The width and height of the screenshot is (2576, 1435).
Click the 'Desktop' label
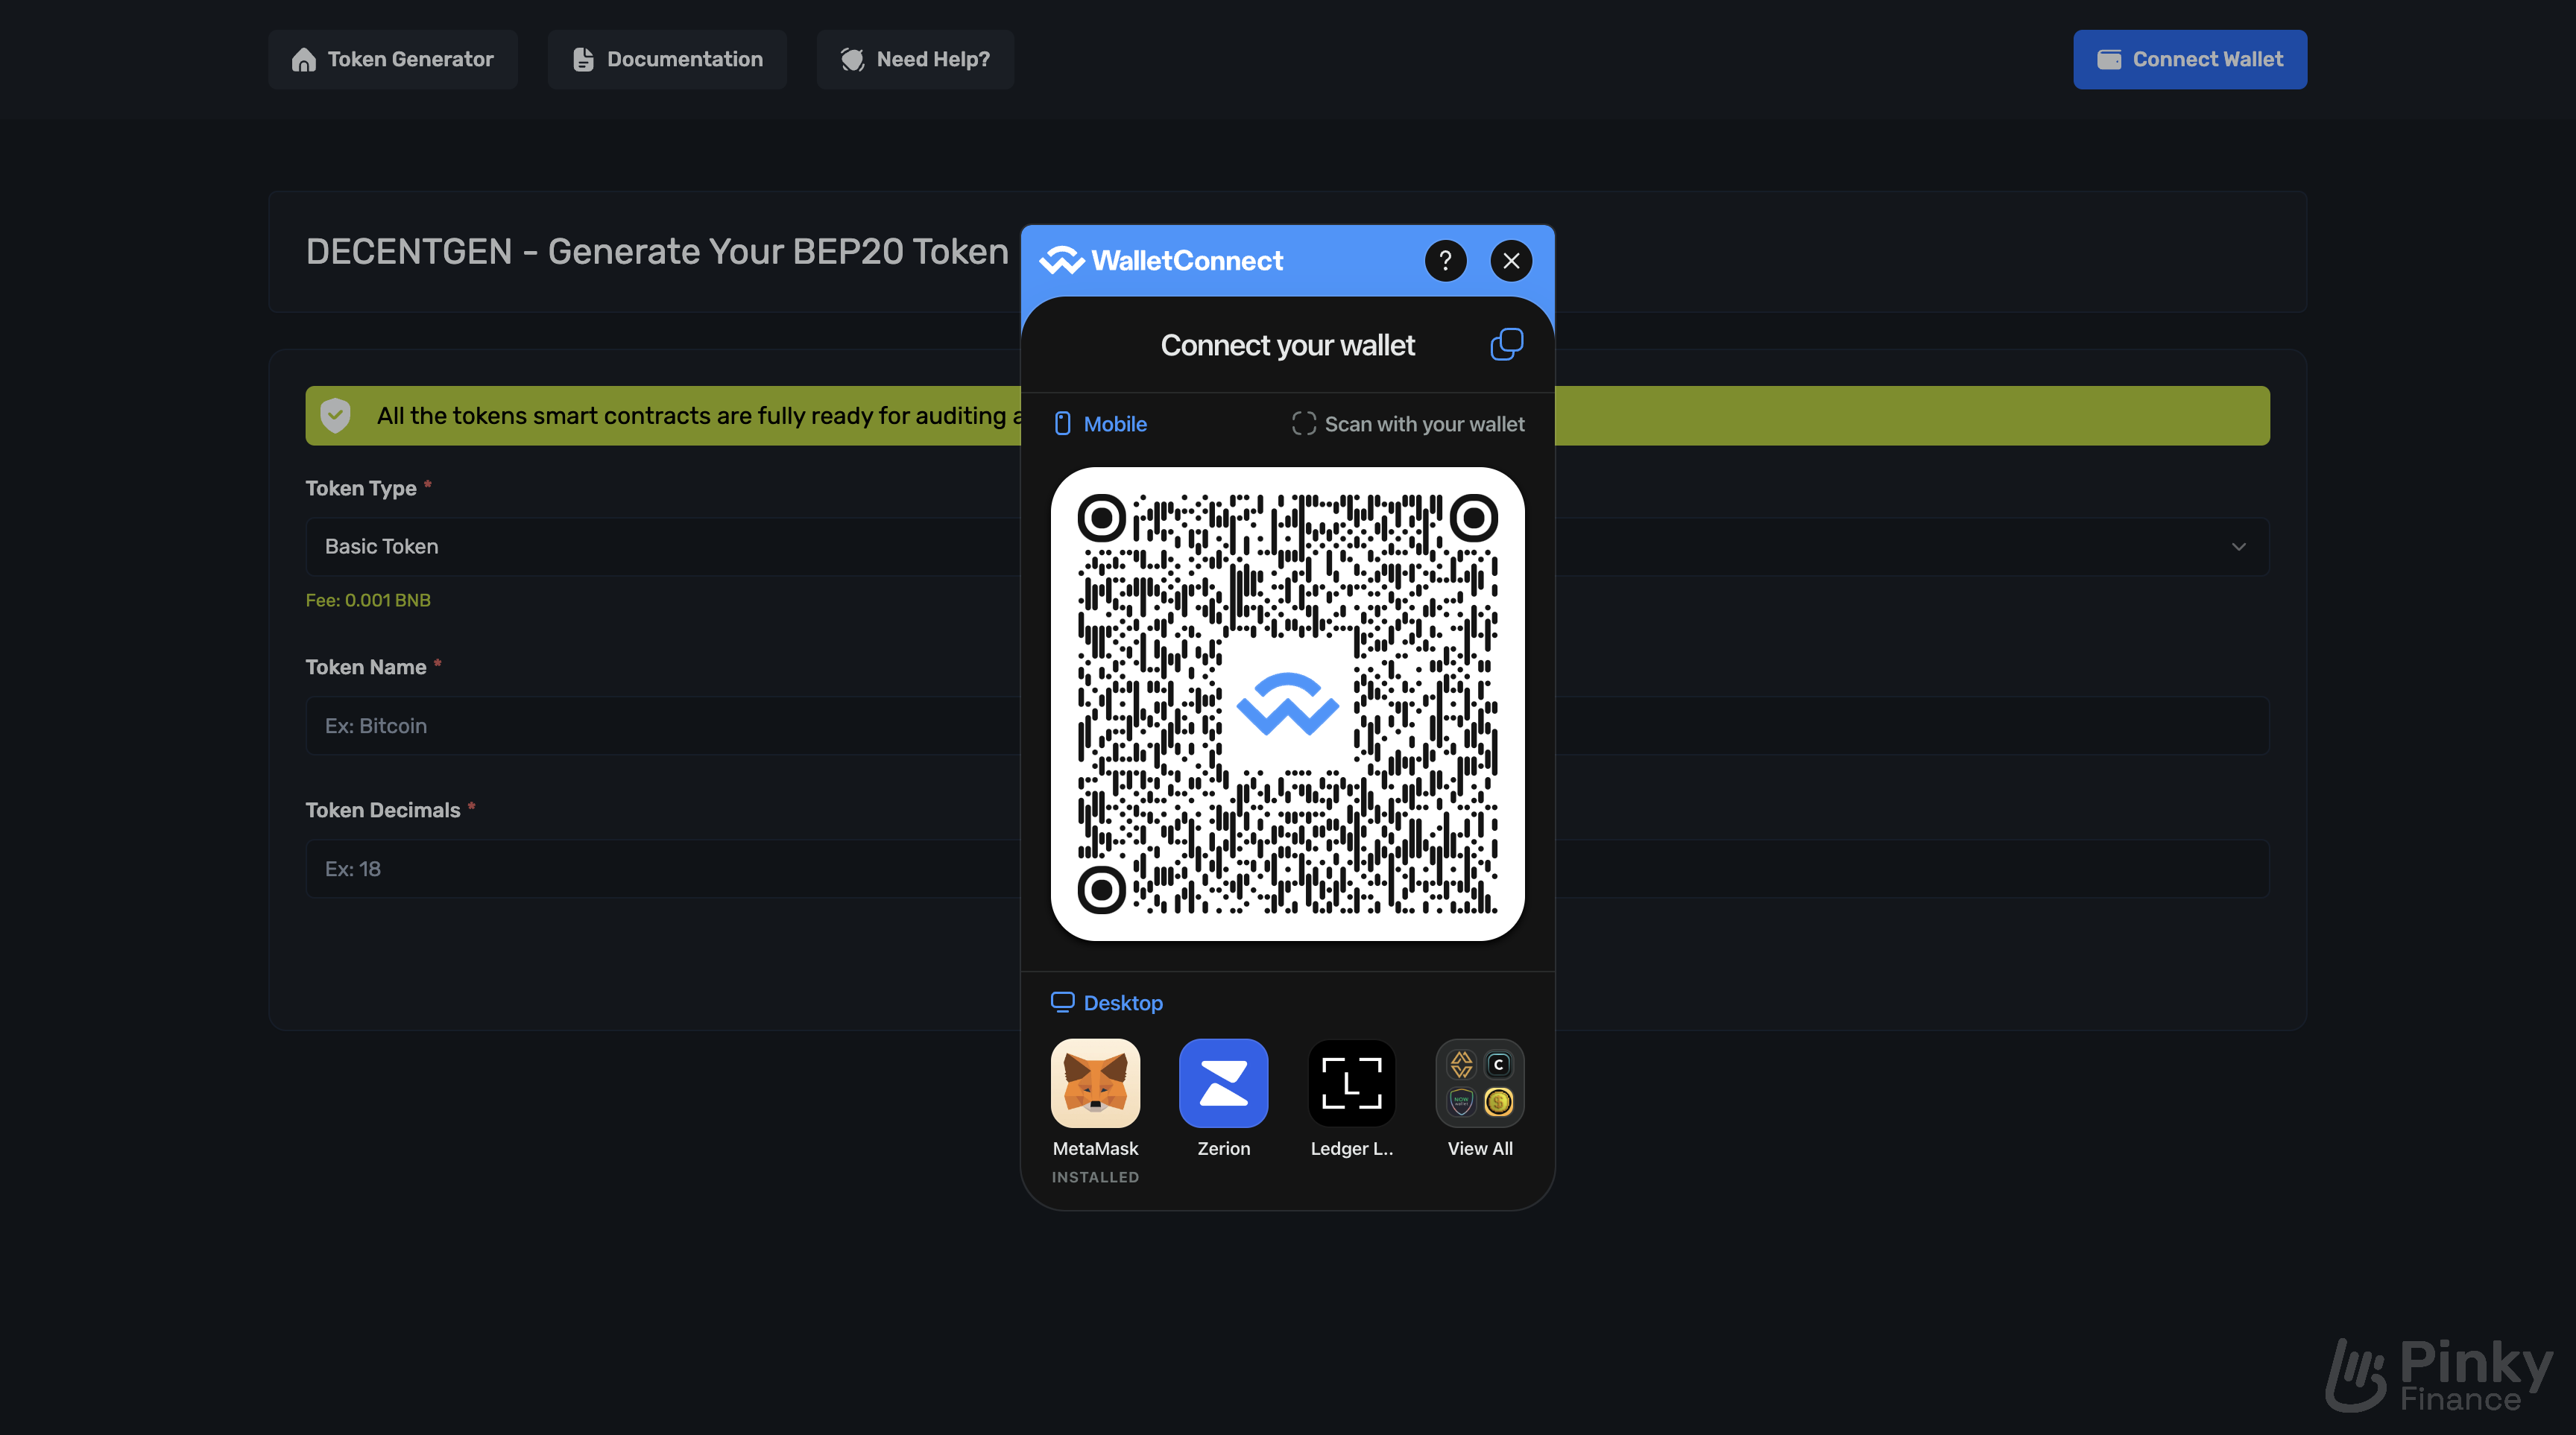click(x=1123, y=1002)
